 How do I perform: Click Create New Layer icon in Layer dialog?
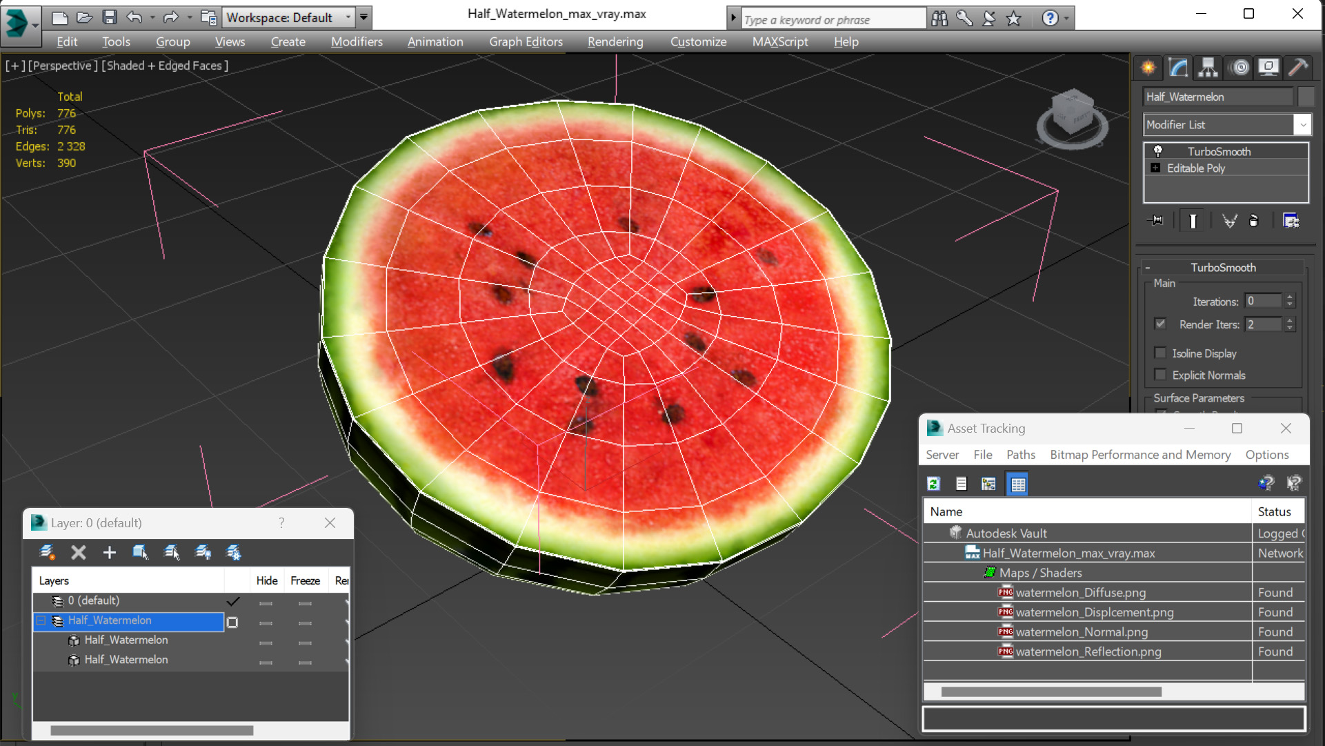48,552
